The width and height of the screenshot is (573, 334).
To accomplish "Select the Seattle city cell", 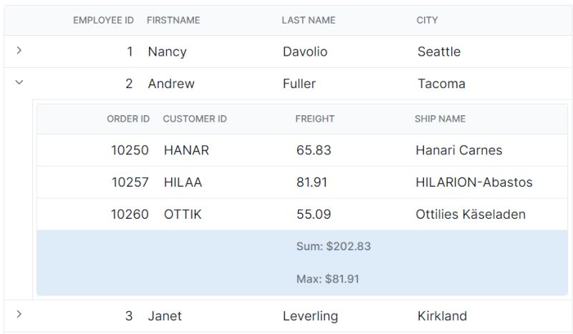I will [x=438, y=51].
